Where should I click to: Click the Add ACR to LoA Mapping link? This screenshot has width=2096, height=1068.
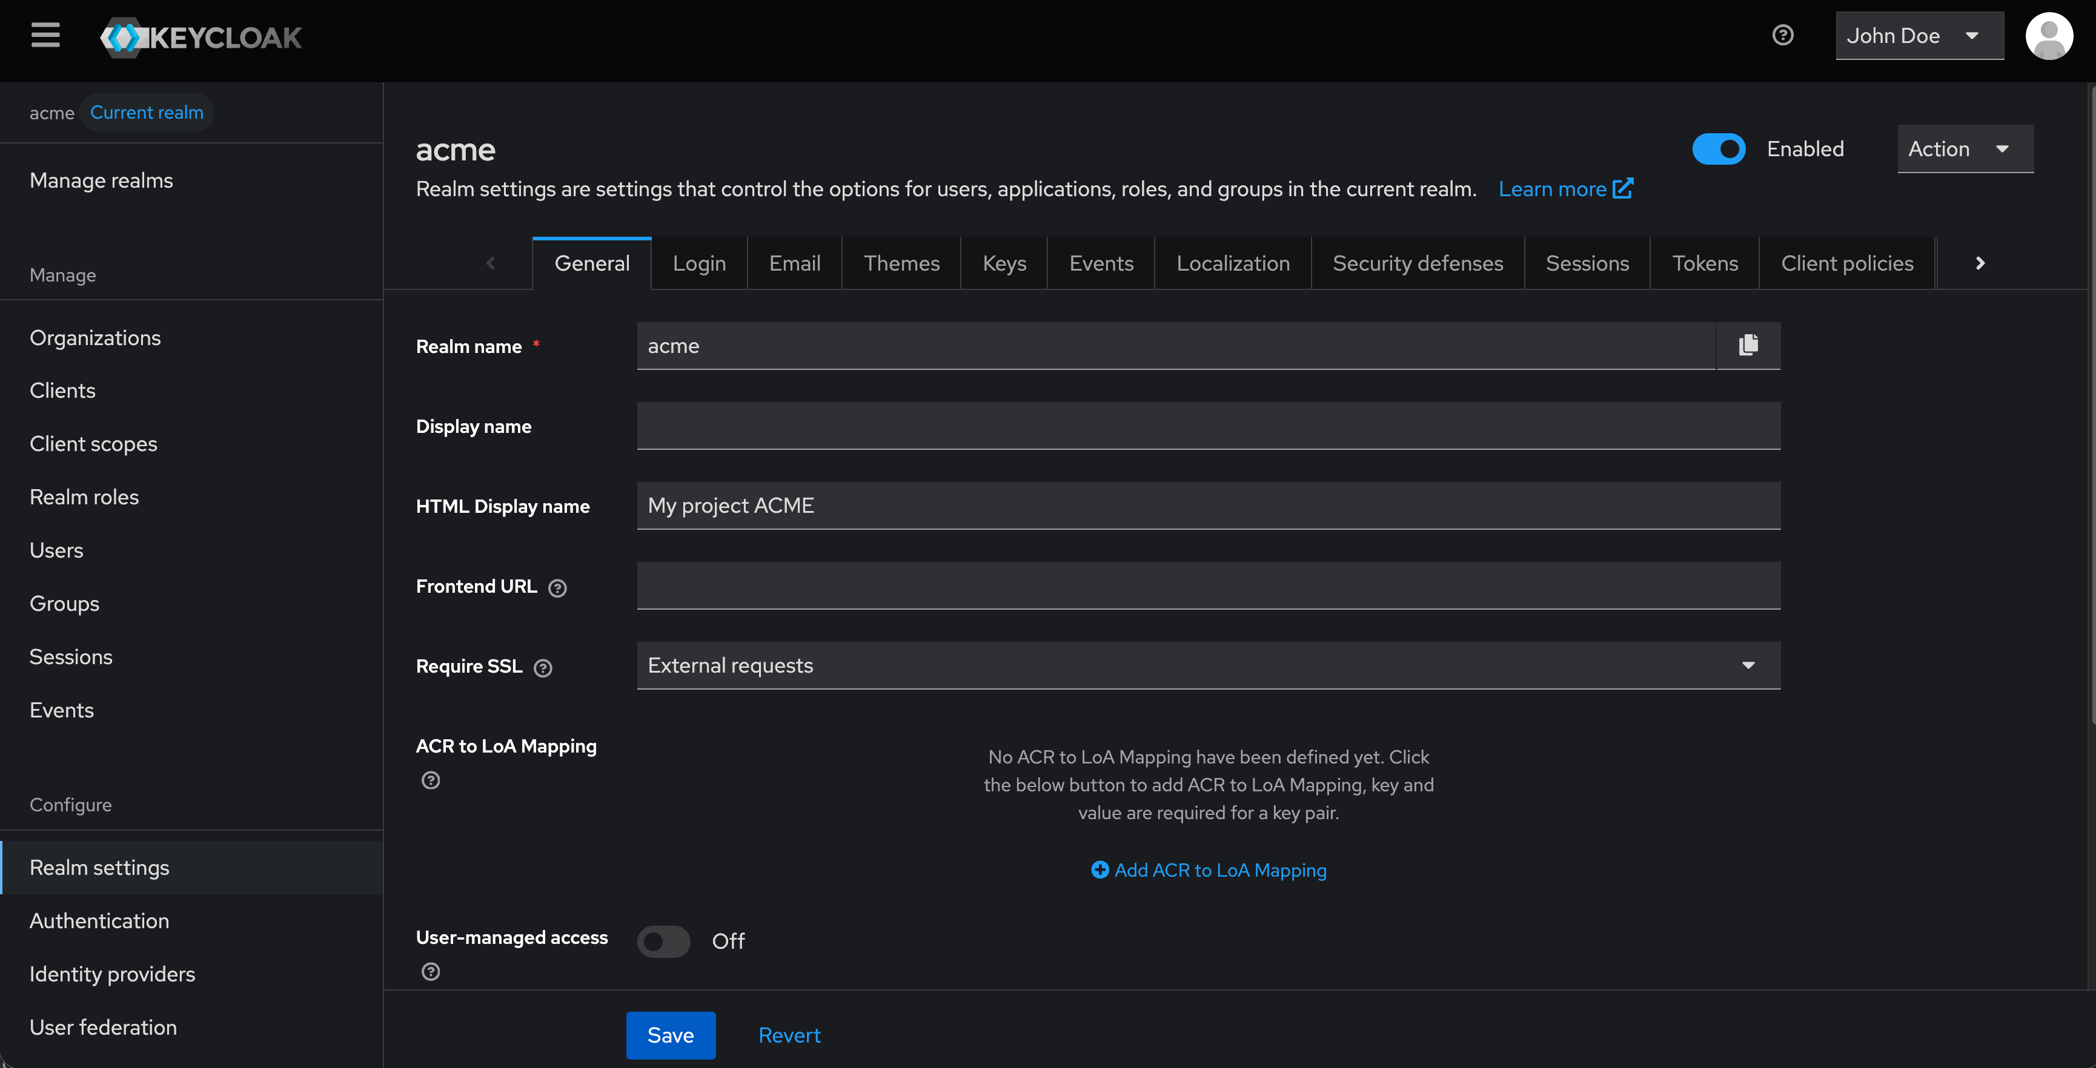coord(1209,869)
